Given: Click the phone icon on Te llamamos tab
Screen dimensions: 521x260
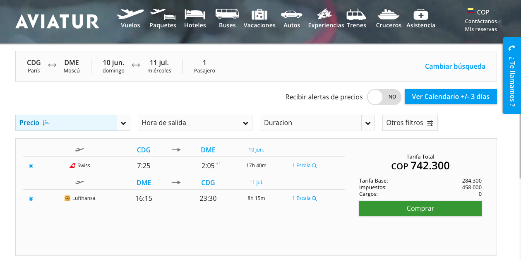Looking at the screenshot, I should (x=512, y=48).
